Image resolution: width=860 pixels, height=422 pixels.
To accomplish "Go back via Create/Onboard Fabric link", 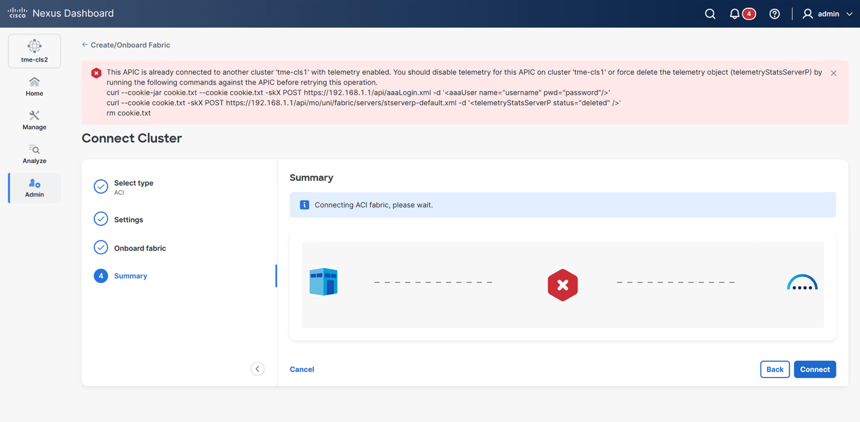I will point(126,45).
